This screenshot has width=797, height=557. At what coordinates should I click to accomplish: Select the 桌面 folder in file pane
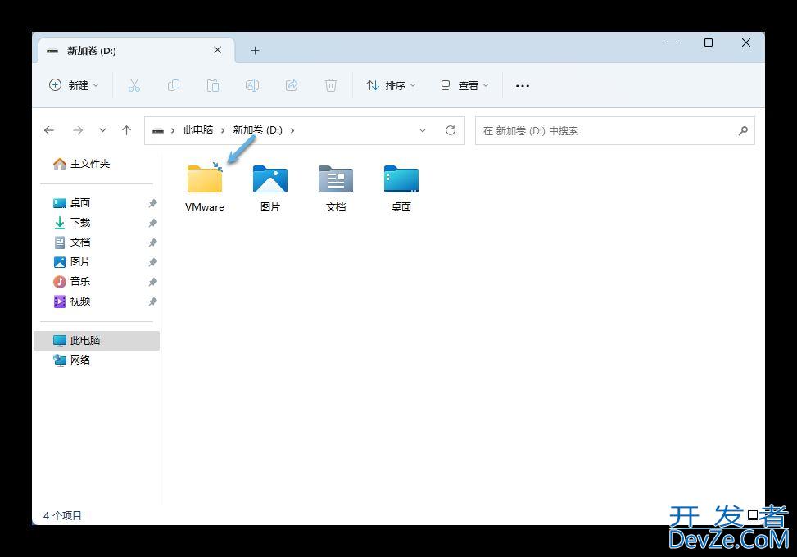click(401, 188)
